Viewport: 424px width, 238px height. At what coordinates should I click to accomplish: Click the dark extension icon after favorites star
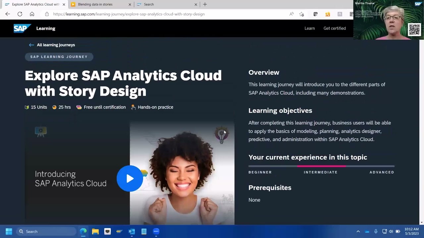[x=315, y=14]
